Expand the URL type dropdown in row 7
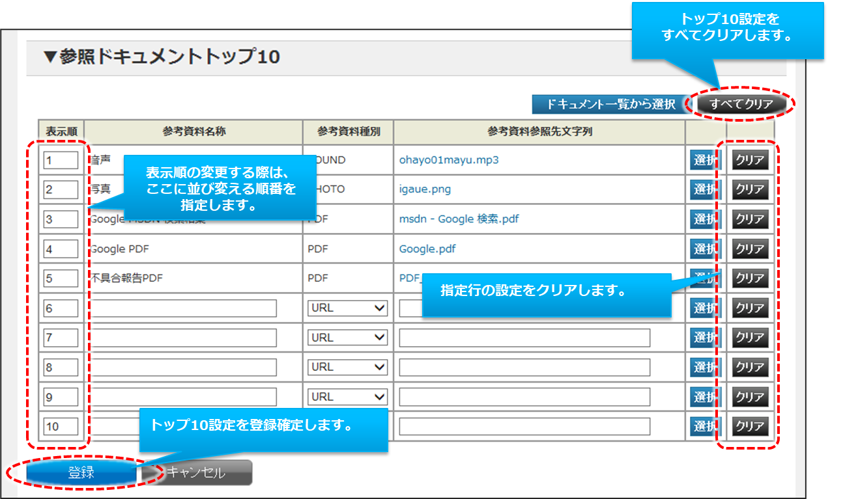This screenshot has height=499, width=843. tap(347, 338)
